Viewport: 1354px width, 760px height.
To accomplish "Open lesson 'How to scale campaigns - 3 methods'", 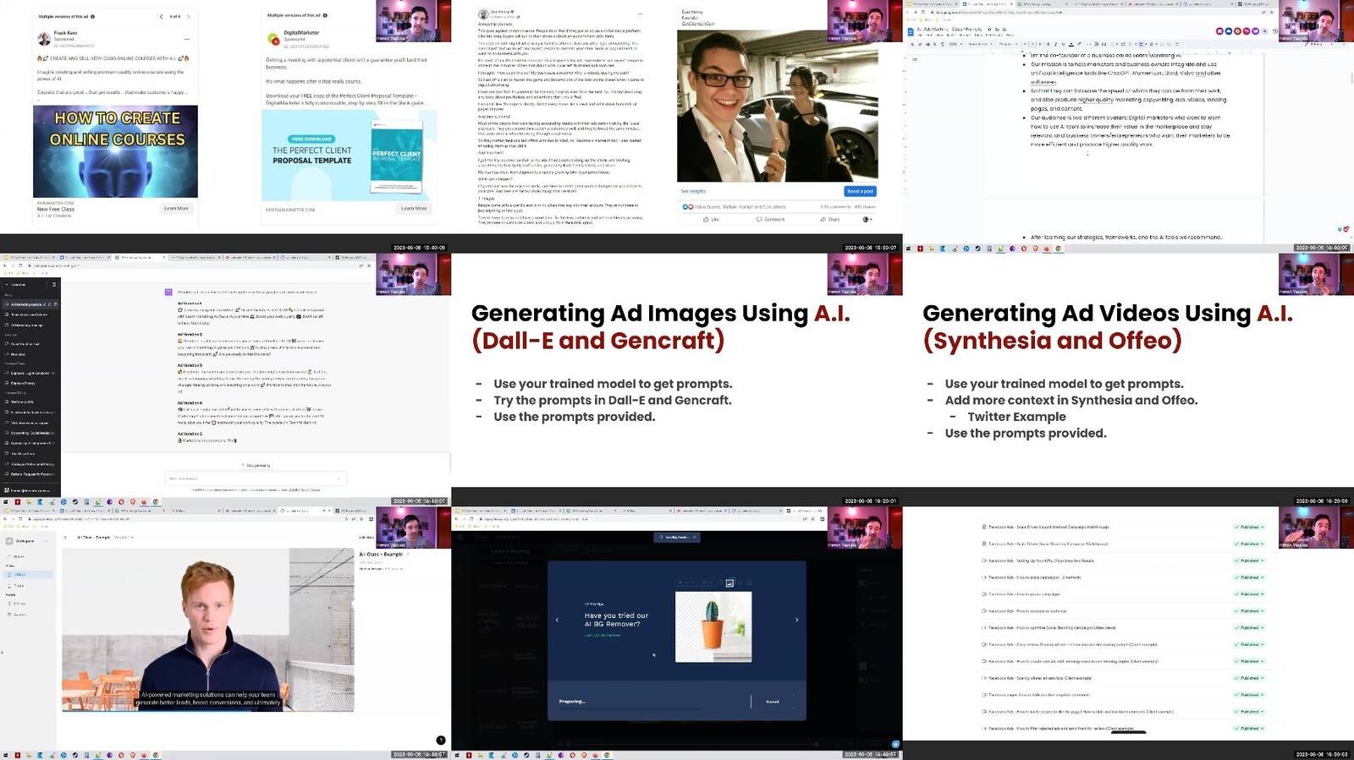I will pos(1034,577).
